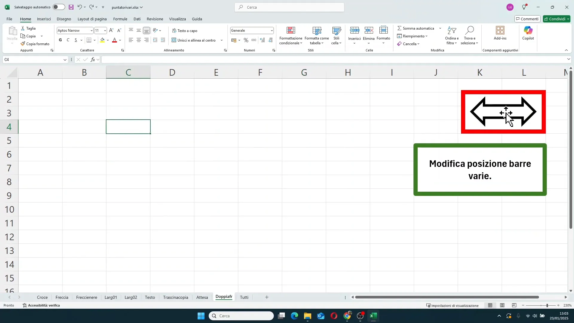The width and height of the screenshot is (574, 323).
Task: Collapse the ribbon
Action: [566, 50]
